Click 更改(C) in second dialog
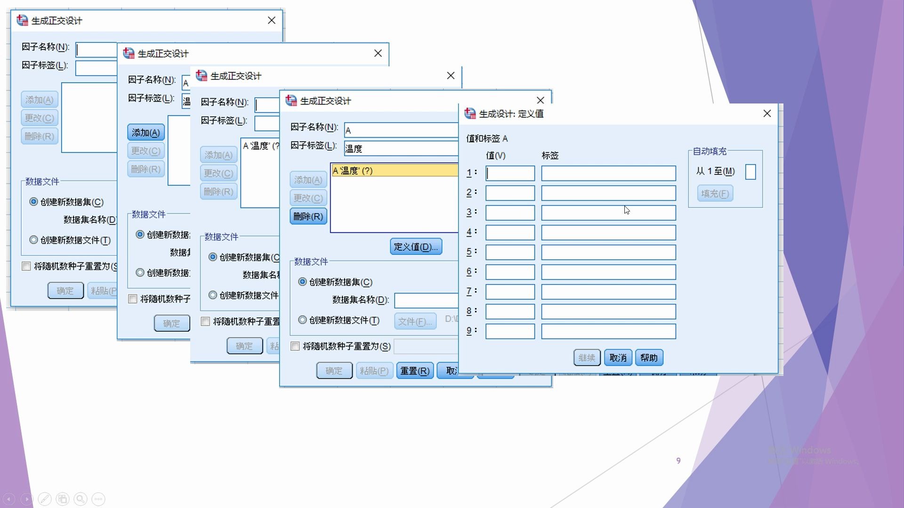Image resolution: width=904 pixels, height=508 pixels. 146,151
